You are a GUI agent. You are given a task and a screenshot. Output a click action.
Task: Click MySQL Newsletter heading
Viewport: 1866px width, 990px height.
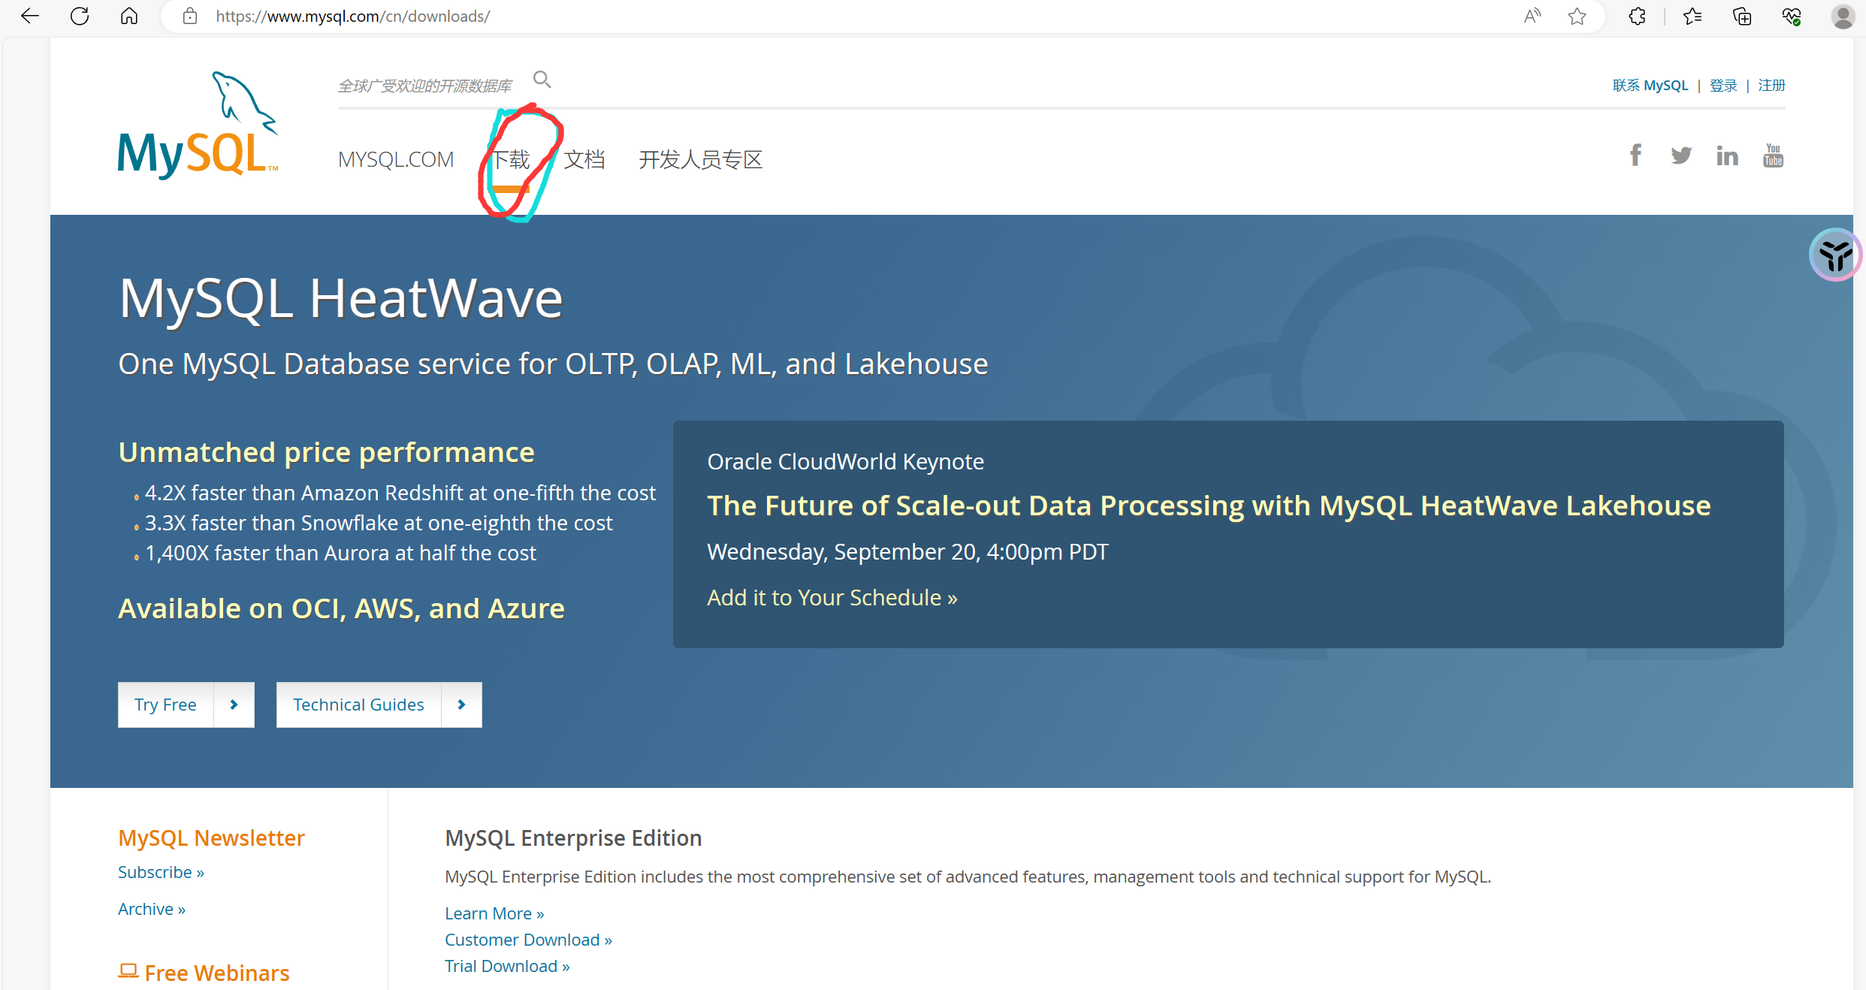tap(211, 838)
